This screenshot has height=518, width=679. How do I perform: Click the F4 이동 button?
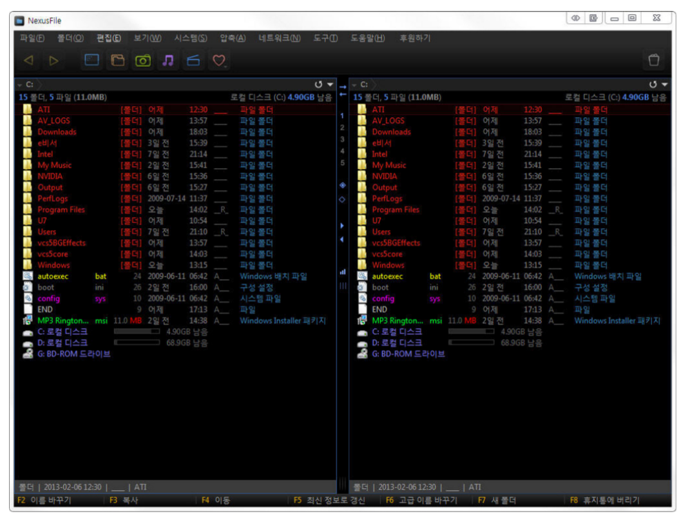[x=216, y=500]
